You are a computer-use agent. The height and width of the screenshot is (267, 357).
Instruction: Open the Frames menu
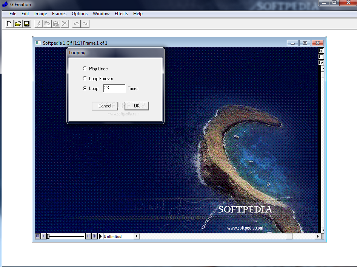[59, 14]
